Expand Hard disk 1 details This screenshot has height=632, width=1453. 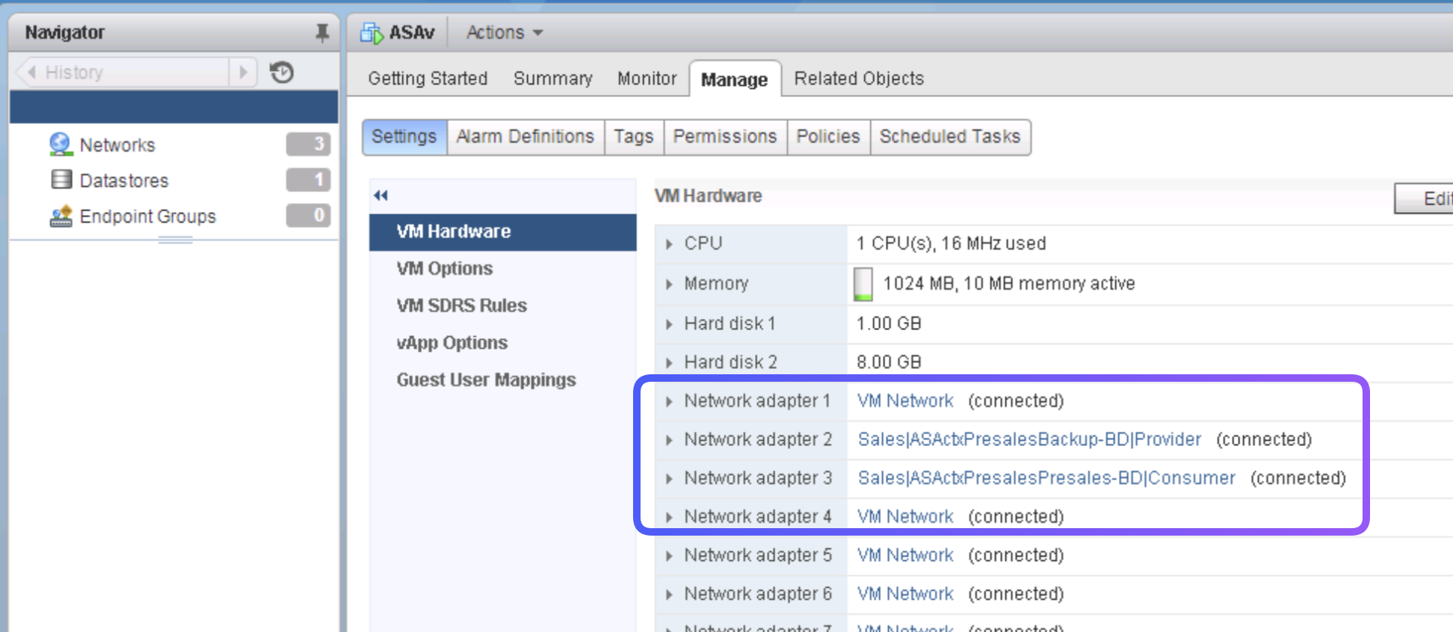669,324
